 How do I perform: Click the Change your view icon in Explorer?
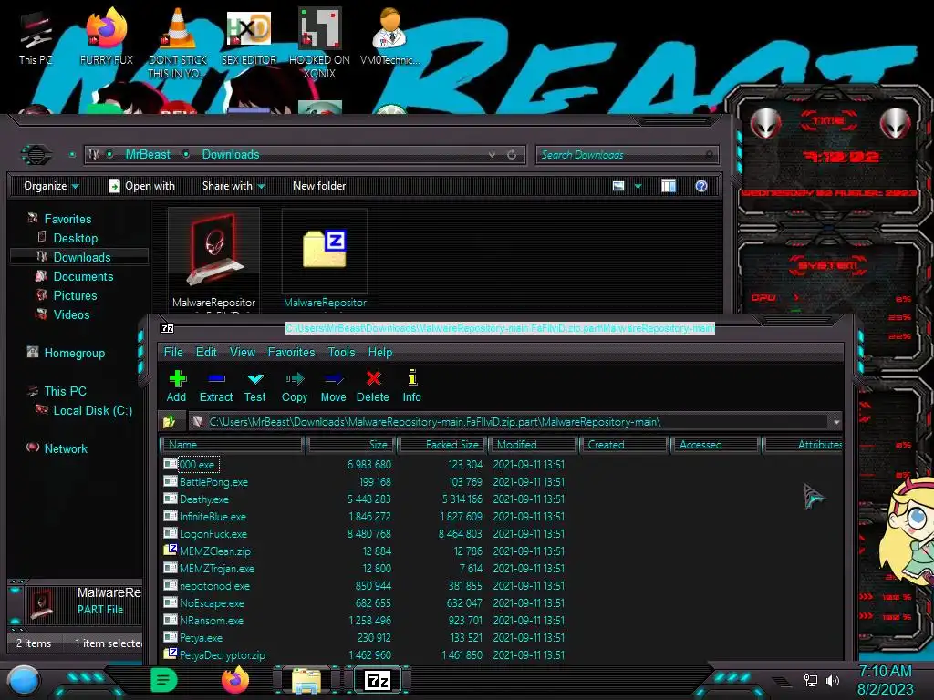pos(618,186)
